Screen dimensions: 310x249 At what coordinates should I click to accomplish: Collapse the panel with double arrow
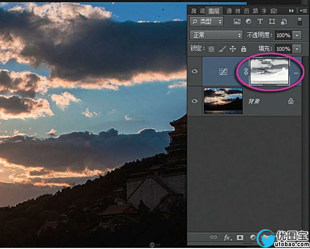[x=291, y=11]
